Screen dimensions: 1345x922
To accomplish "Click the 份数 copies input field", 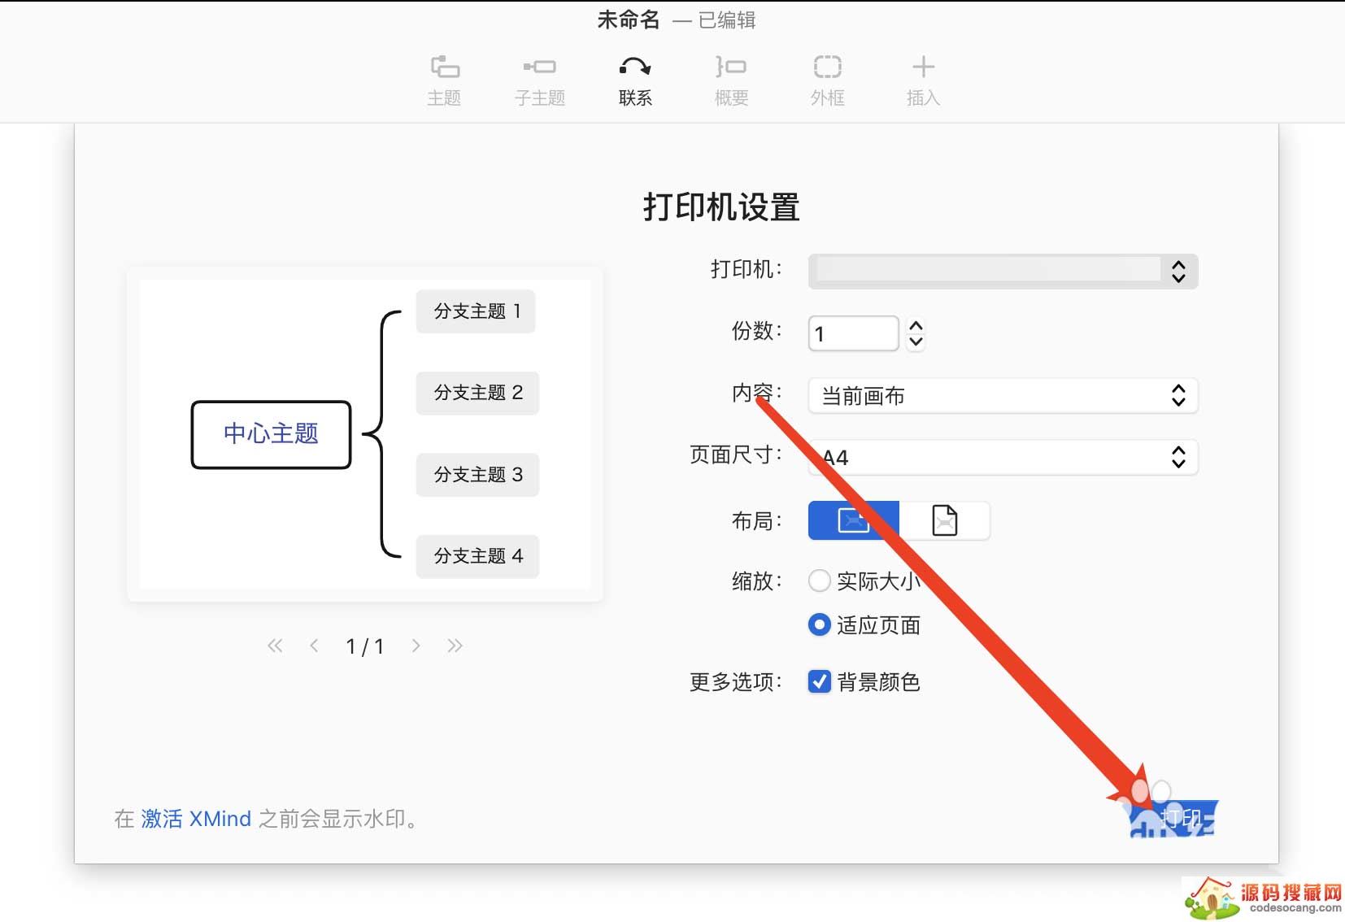I will 853,333.
